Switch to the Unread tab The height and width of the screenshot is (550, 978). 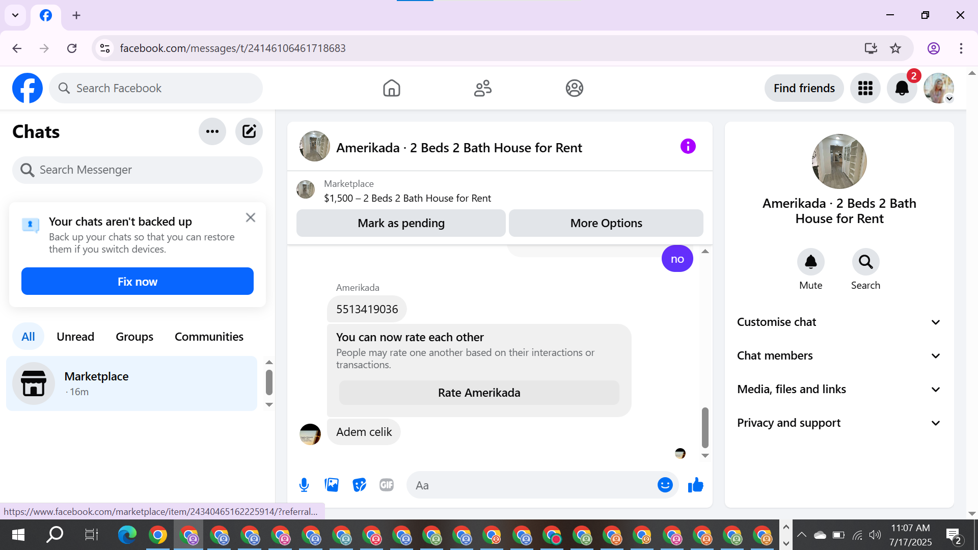[75, 337]
